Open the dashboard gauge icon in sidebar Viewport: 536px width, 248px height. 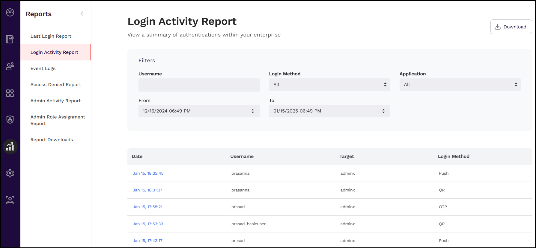10,13
